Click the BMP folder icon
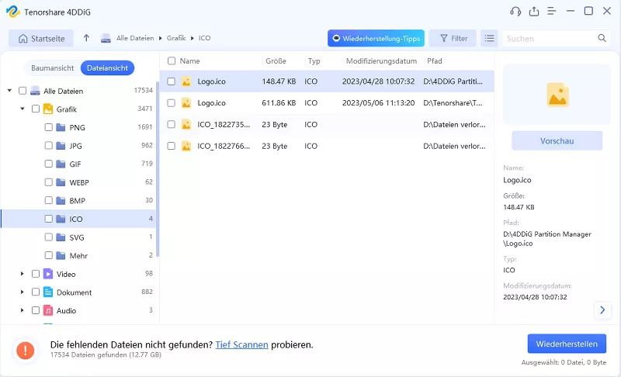 [x=61, y=201]
